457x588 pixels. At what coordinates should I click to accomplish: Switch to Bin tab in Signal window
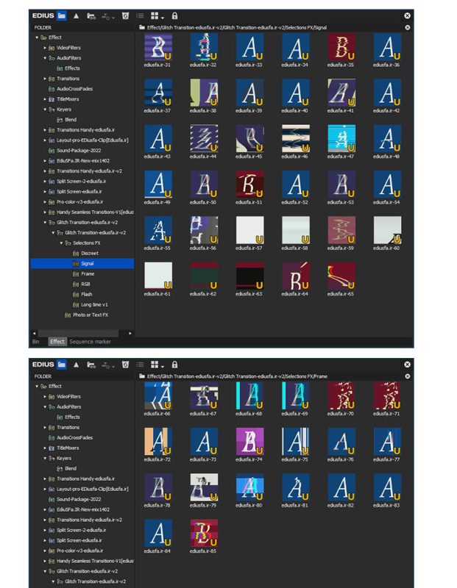36,342
